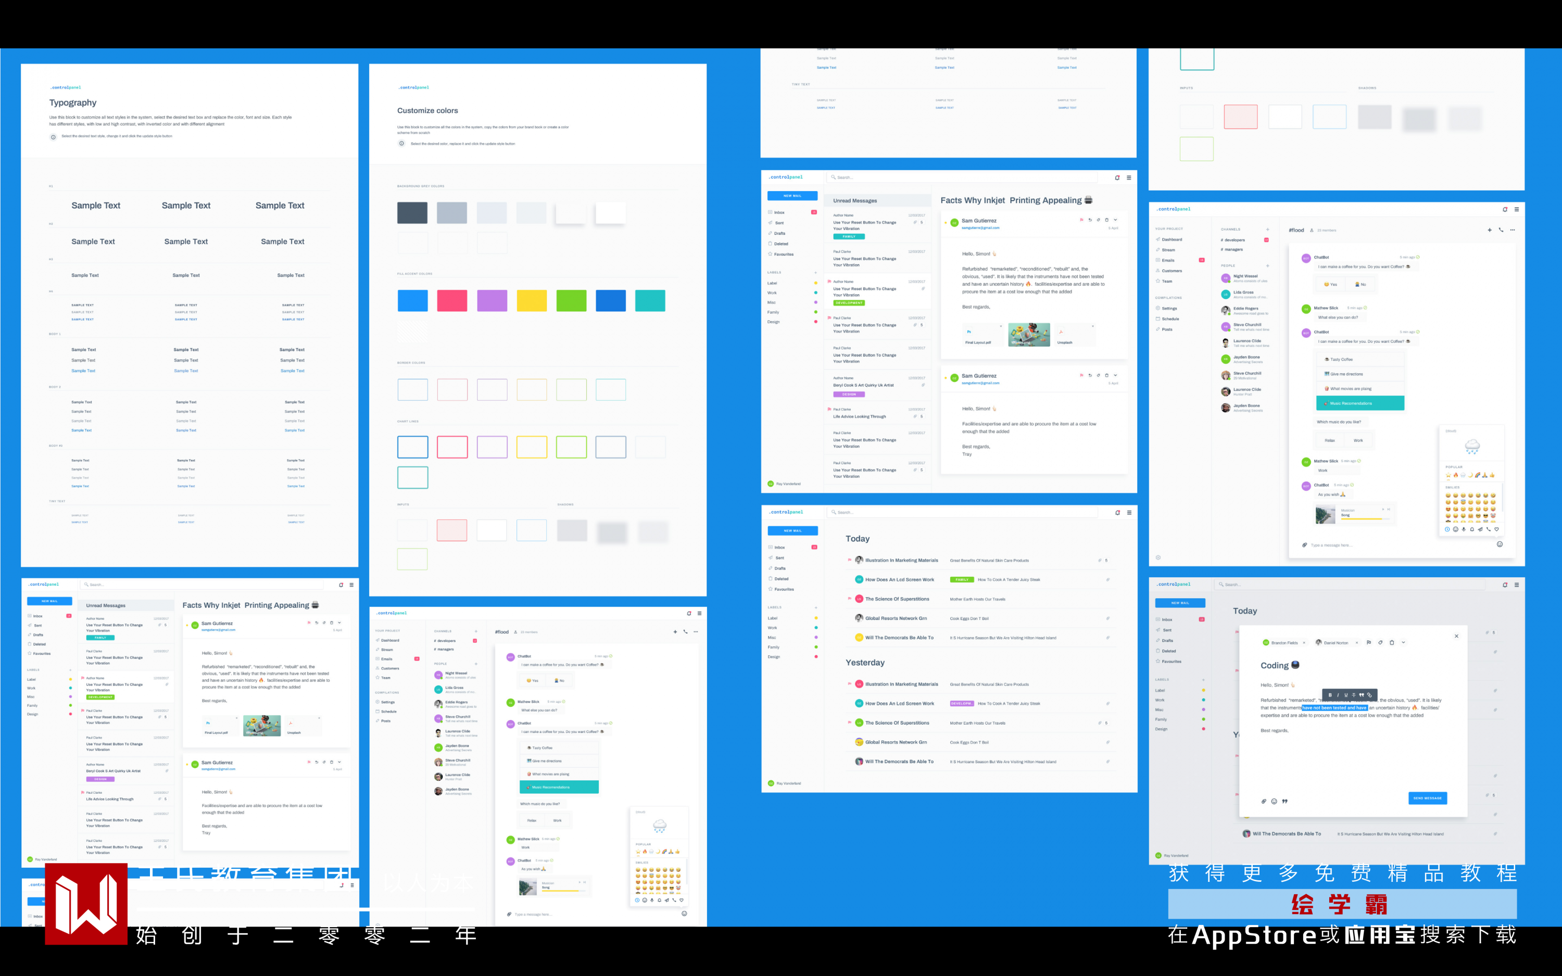Open hamburger menu in compose mockup header
Screen dimensions: 1562x976
pyautogui.click(x=1517, y=585)
